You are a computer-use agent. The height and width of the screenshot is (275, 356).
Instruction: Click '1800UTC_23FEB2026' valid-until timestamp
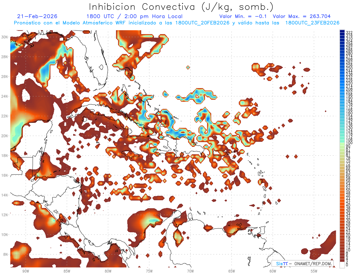pyautogui.click(x=312, y=23)
